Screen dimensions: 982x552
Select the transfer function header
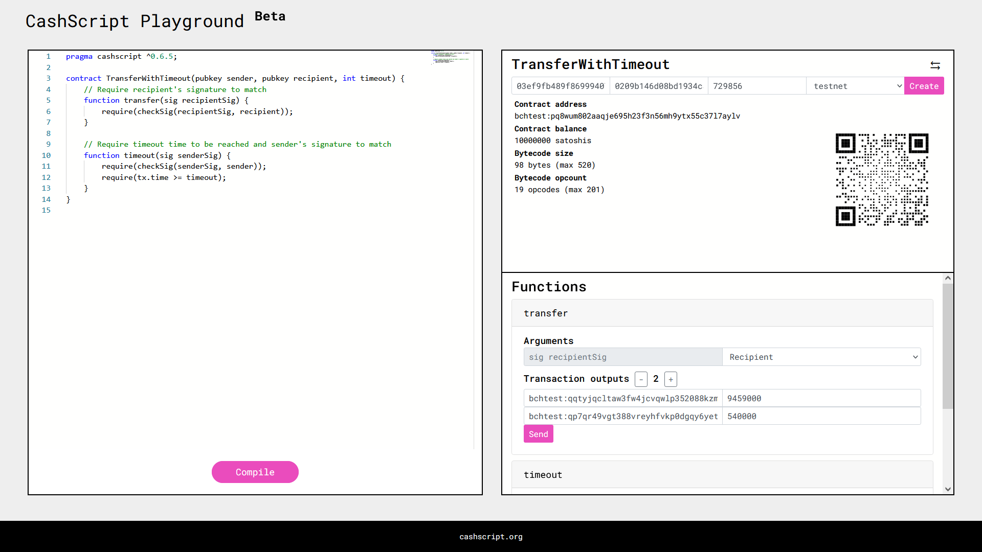click(x=722, y=313)
